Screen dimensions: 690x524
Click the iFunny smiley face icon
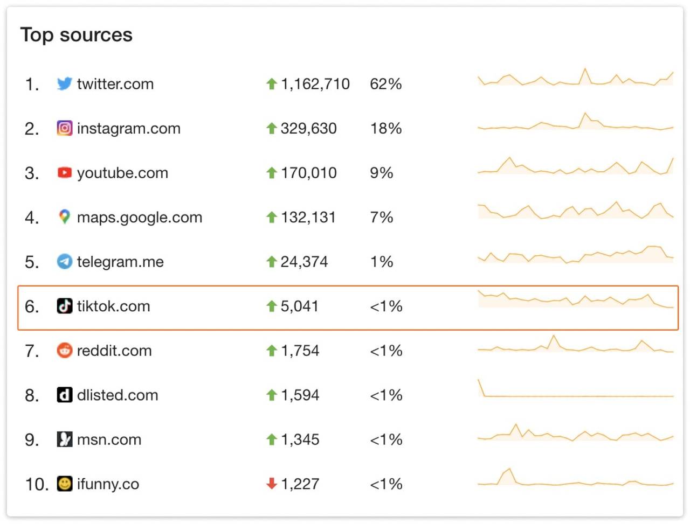pos(64,484)
